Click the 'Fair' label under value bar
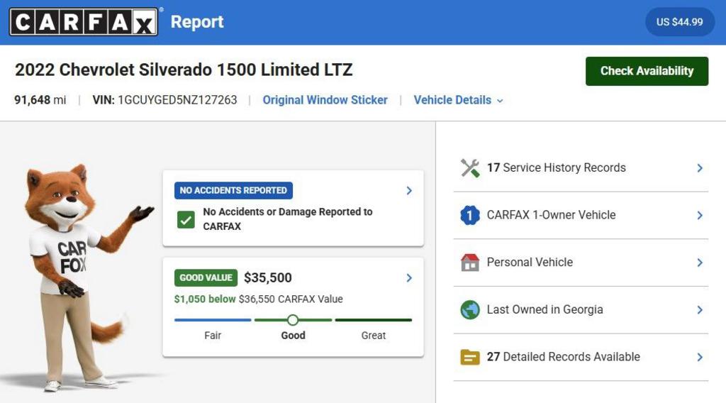 [x=213, y=336]
